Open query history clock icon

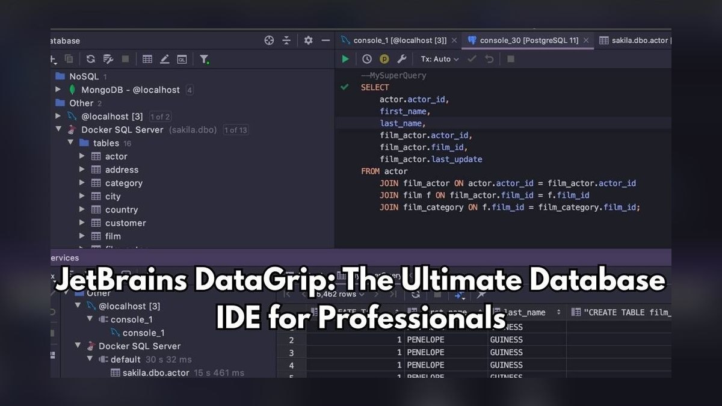coord(367,59)
